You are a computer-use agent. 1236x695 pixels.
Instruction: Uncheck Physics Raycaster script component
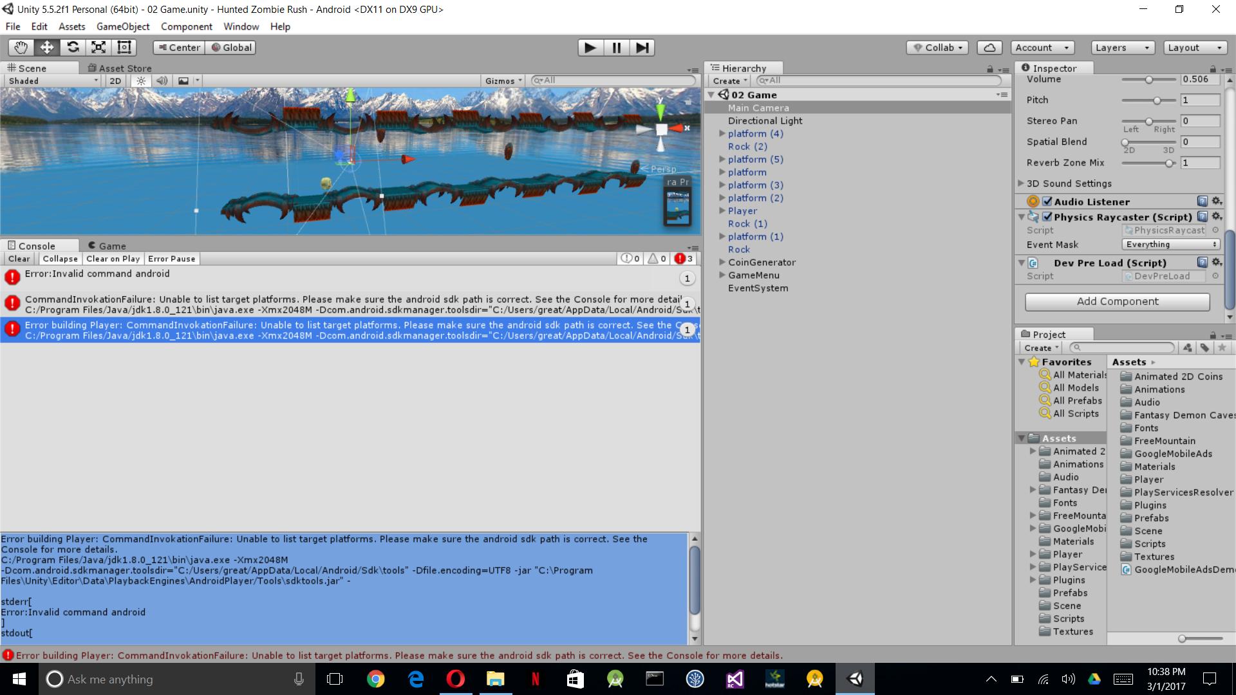pyautogui.click(x=1047, y=217)
